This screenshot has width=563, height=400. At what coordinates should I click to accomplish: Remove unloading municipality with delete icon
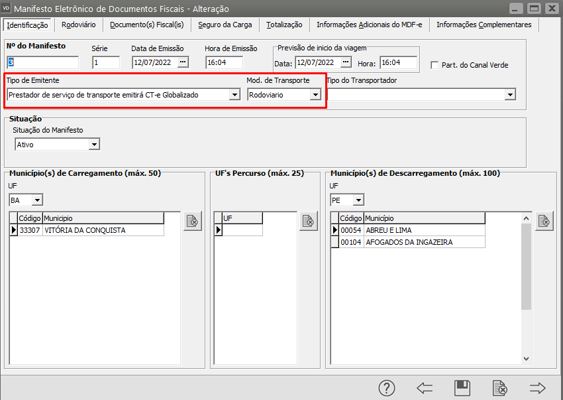pyautogui.click(x=544, y=222)
